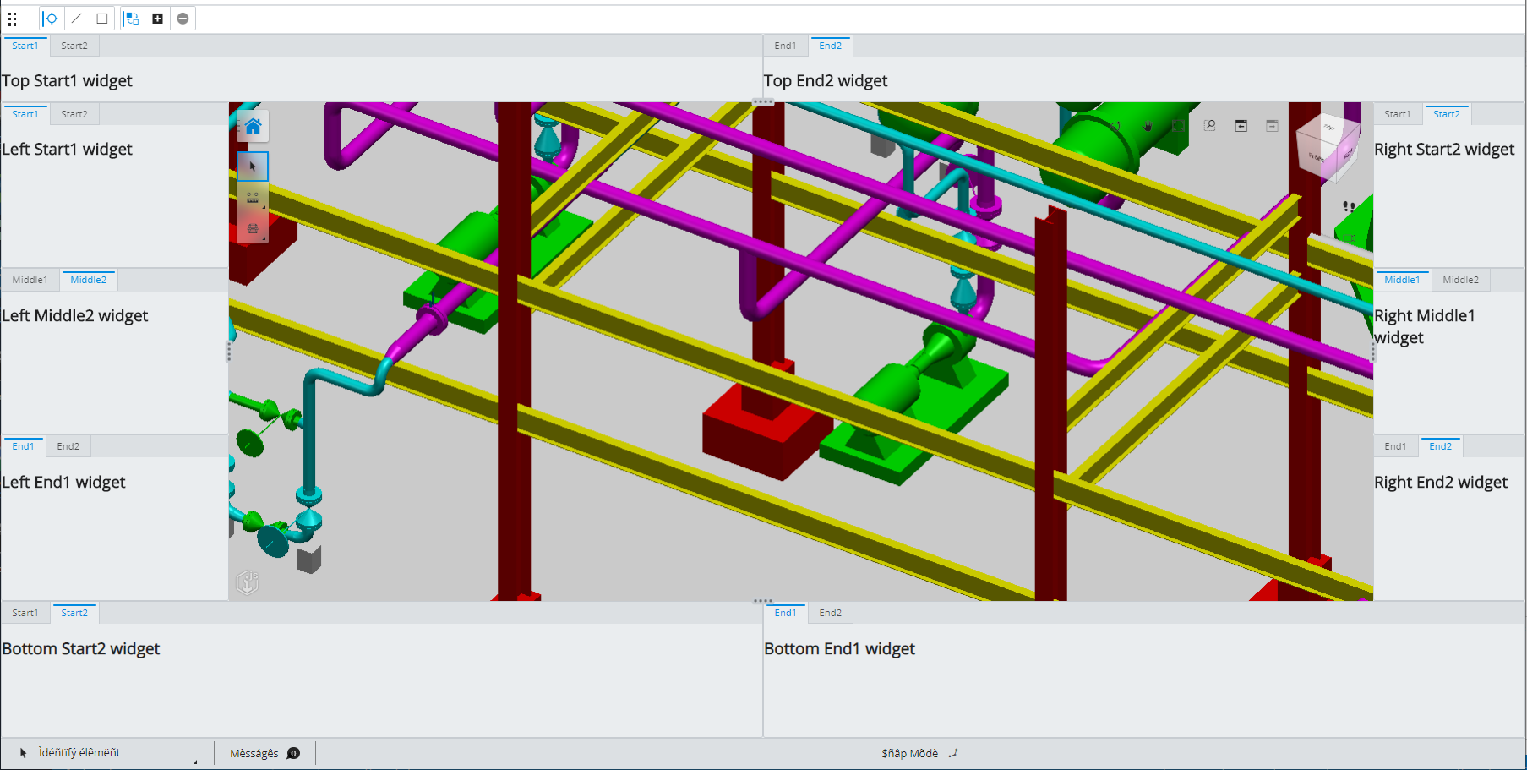Open the Snap Mode selector
Screen dimensions: 1527x770
(x=919, y=753)
